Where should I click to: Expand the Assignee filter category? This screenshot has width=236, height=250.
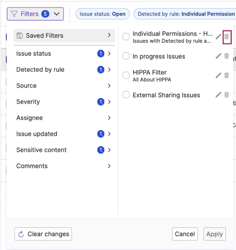pyautogui.click(x=64, y=118)
